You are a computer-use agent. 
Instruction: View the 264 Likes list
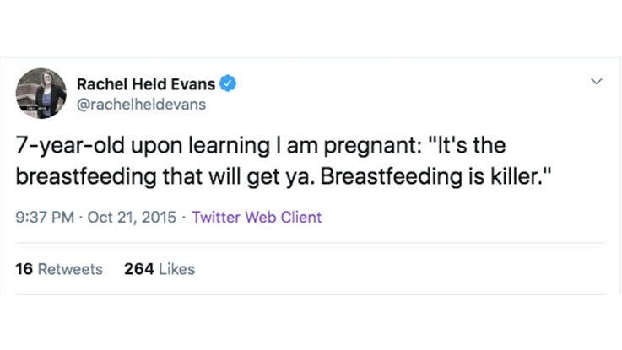tap(160, 269)
